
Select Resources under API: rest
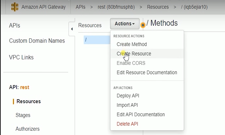[29, 102]
